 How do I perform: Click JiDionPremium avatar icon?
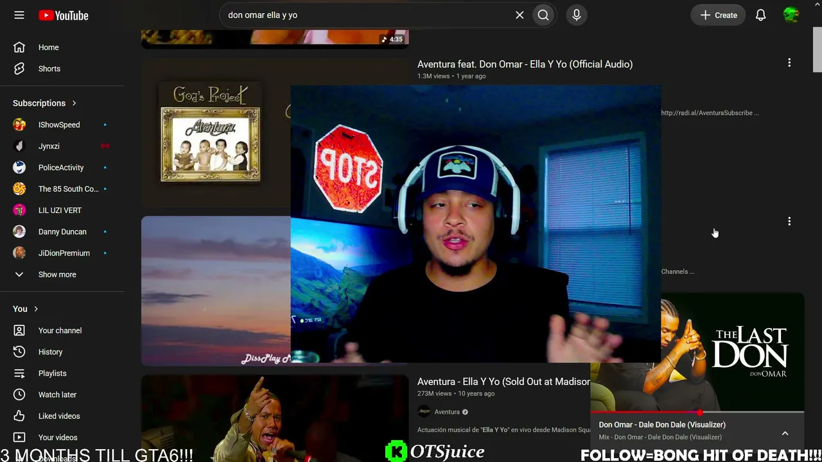pos(19,253)
